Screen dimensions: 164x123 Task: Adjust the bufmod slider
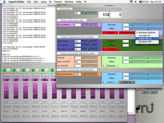coord(90,58)
